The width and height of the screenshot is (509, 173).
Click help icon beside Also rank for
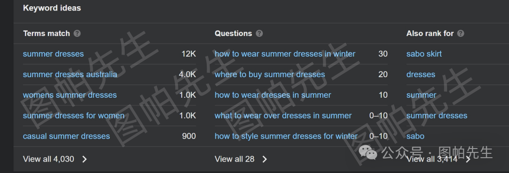pyautogui.click(x=461, y=34)
